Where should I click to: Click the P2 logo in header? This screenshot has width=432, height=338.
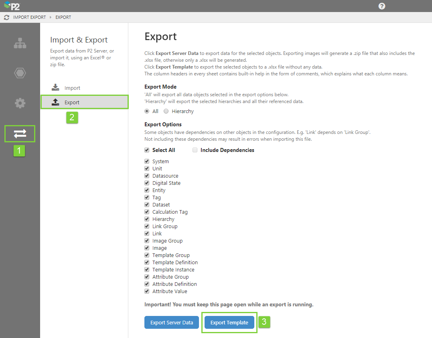coord(12,6)
